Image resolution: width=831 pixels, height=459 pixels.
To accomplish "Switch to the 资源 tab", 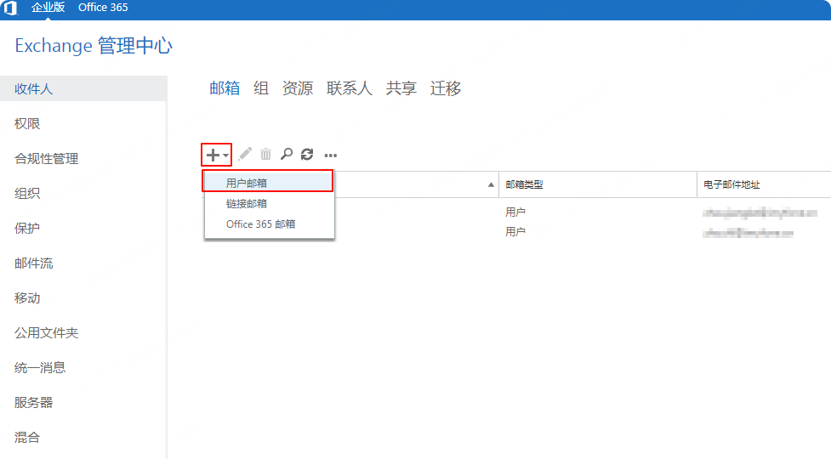I will coord(298,88).
